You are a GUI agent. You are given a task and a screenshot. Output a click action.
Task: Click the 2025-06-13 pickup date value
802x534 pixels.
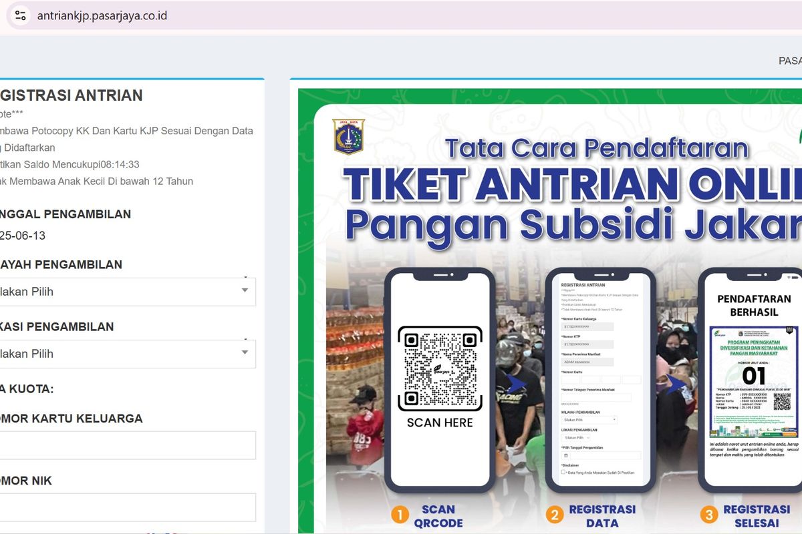(23, 236)
